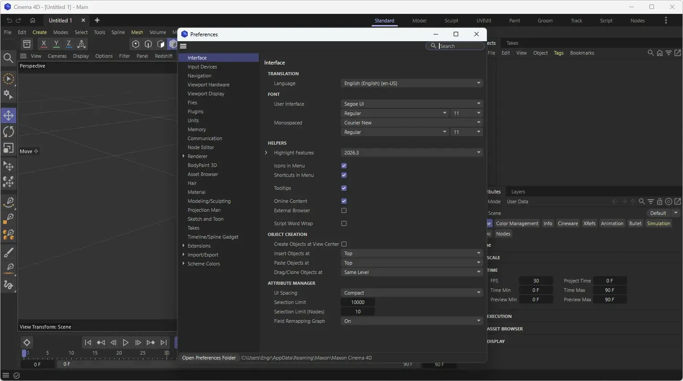Open the UI Spacing dropdown

(x=412, y=293)
